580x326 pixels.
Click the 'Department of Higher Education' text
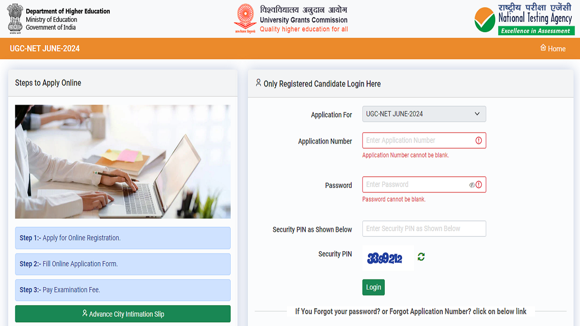(68, 11)
